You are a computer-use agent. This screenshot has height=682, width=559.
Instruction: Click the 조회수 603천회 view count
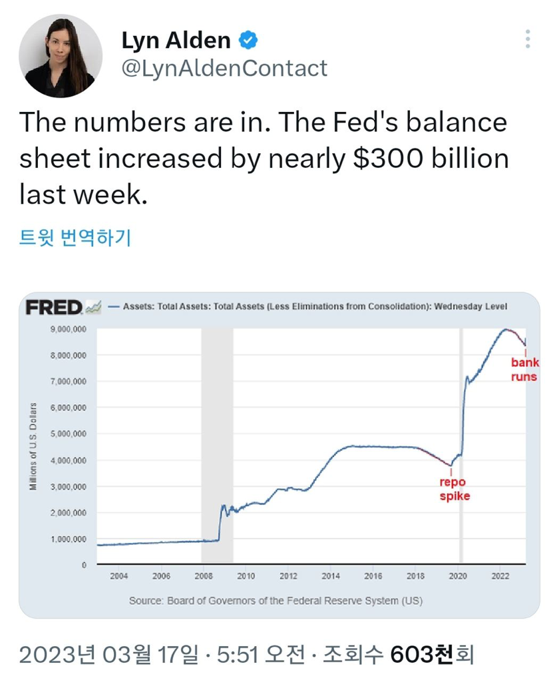(x=397, y=655)
